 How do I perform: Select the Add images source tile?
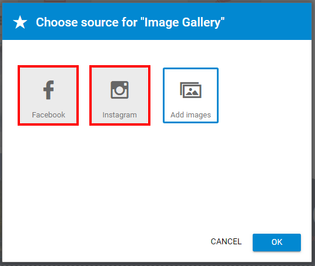coord(190,95)
